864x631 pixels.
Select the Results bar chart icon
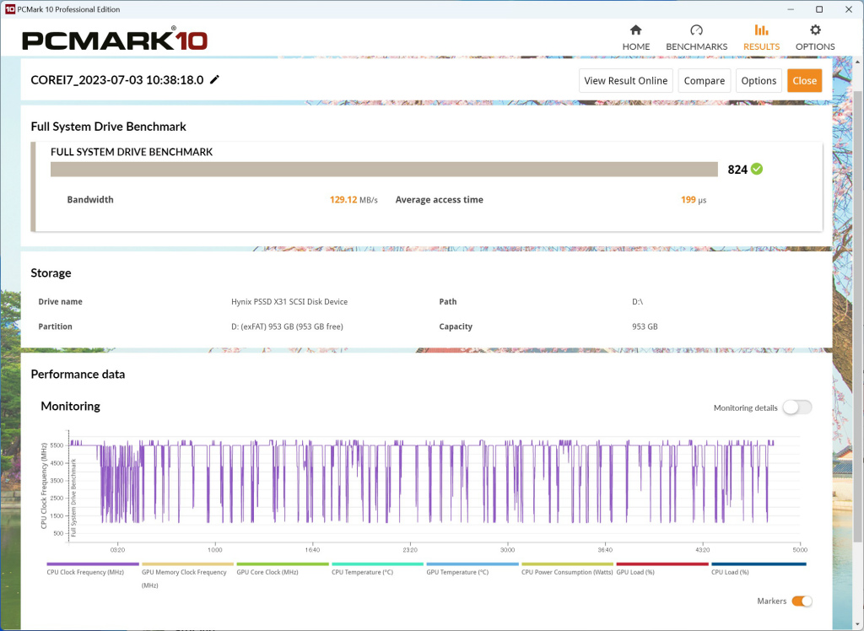coord(761,30)
